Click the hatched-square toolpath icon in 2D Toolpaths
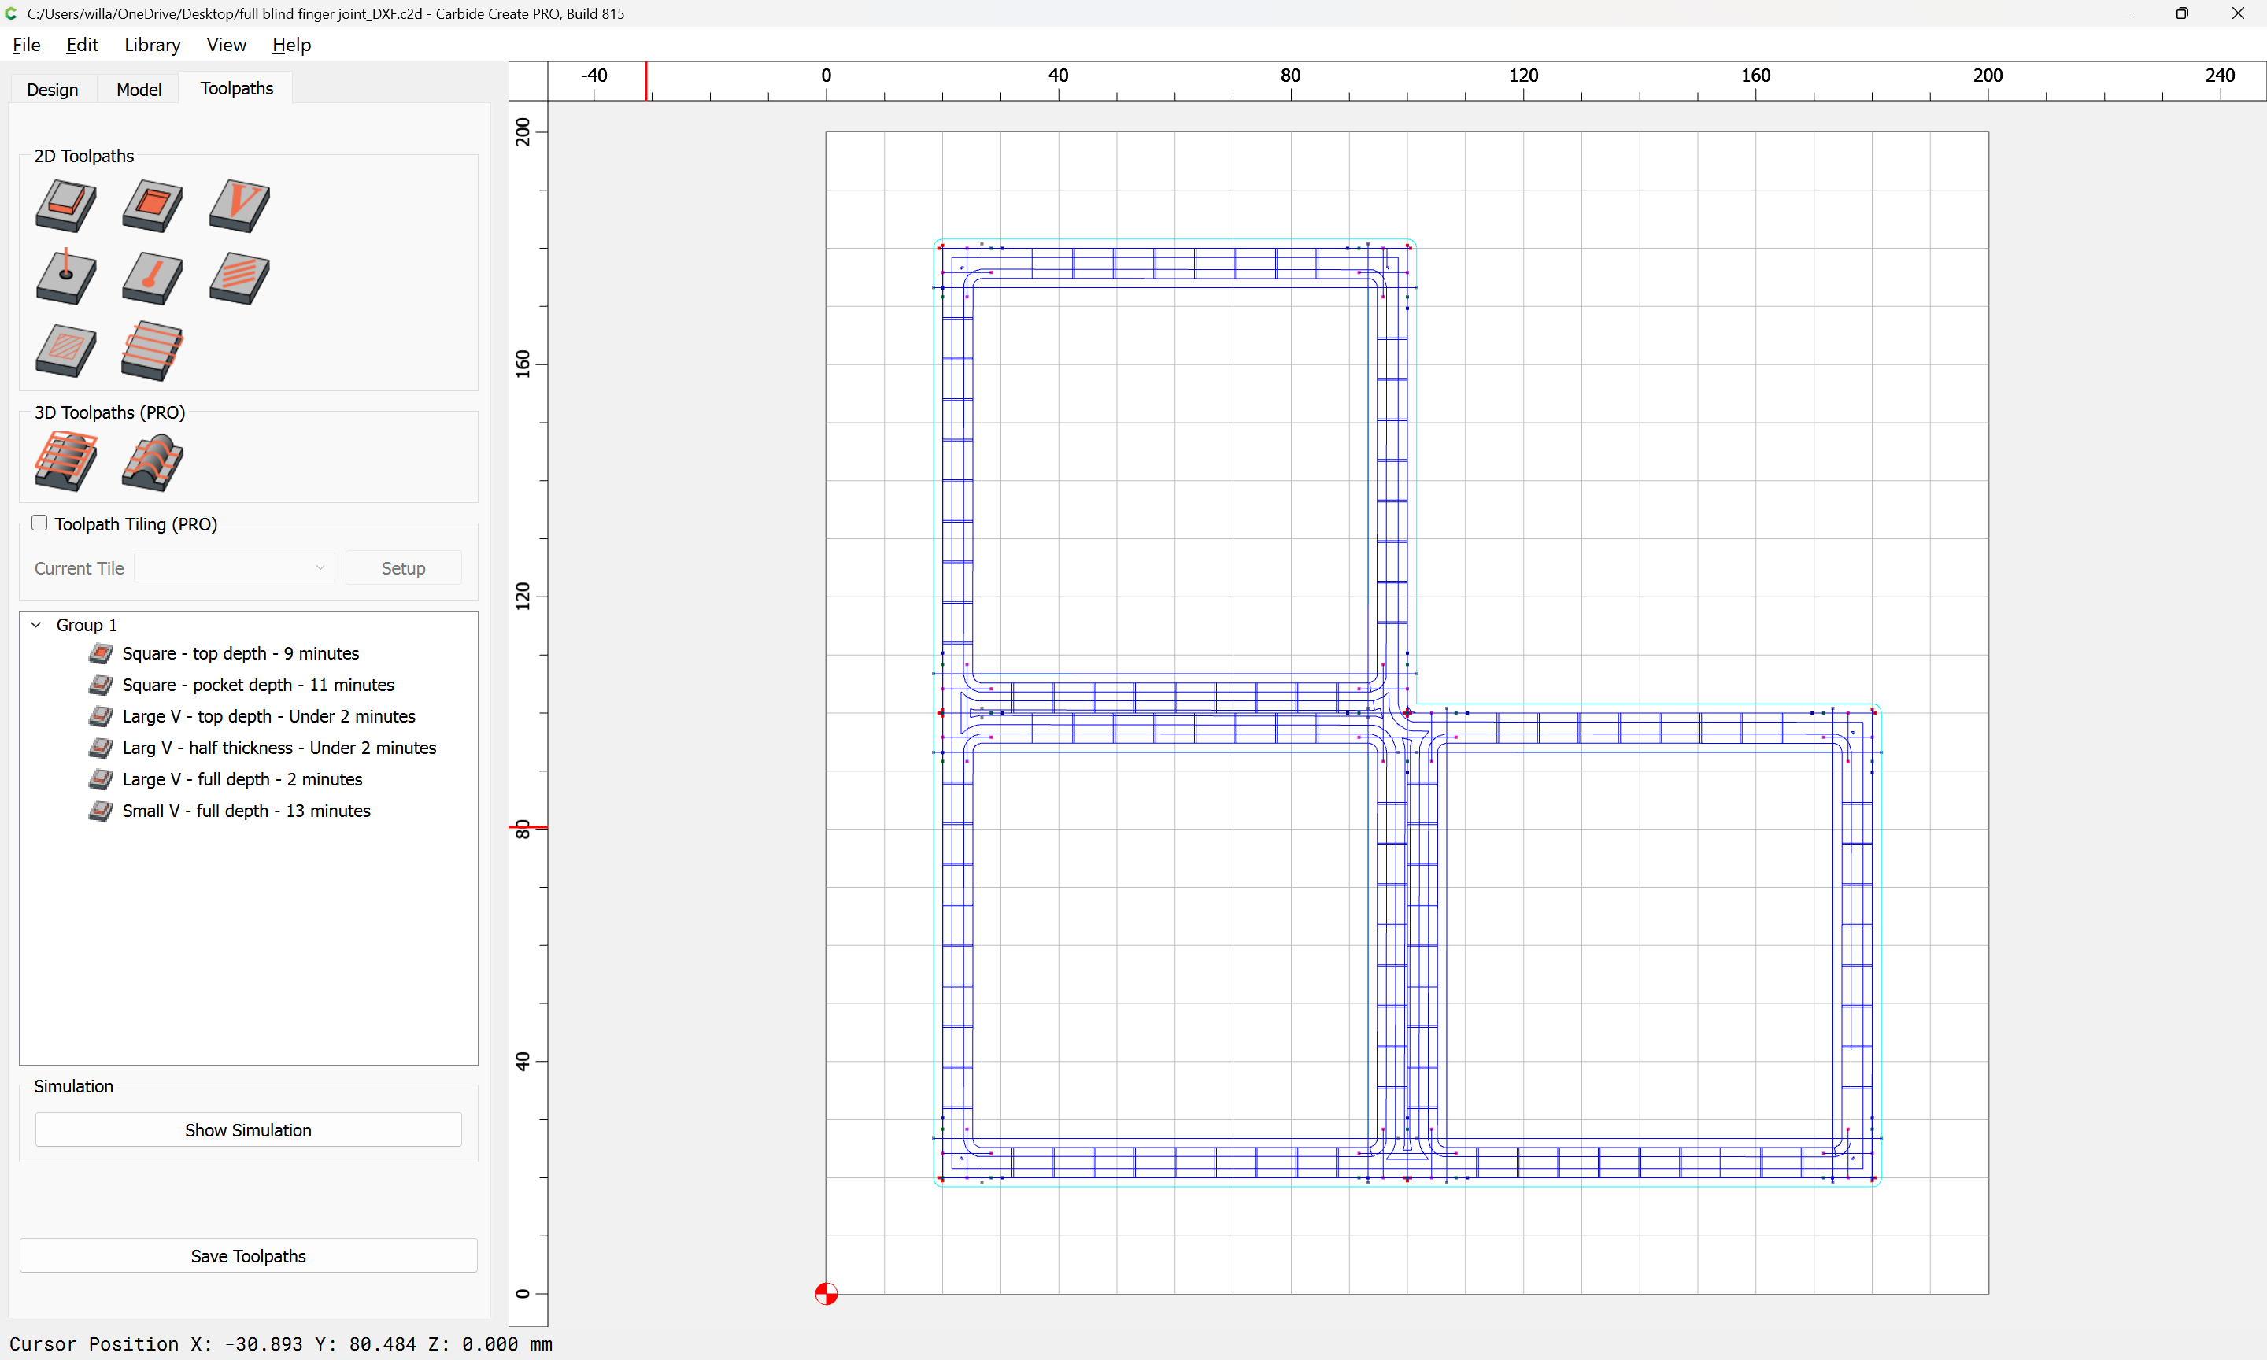Screen dimensions: 2267x1360 pos(65,350)
